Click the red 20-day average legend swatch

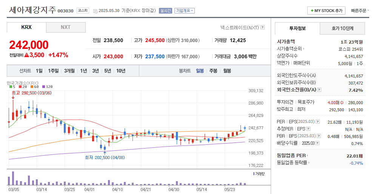point(20,87)
